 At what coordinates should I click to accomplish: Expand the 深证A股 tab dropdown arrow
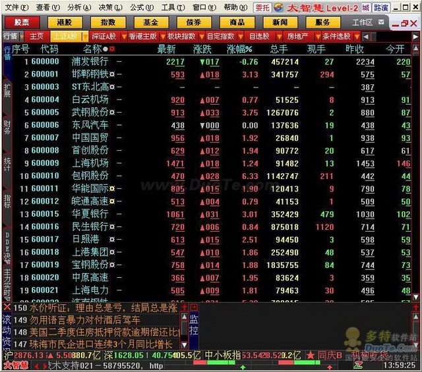point(124,36)
